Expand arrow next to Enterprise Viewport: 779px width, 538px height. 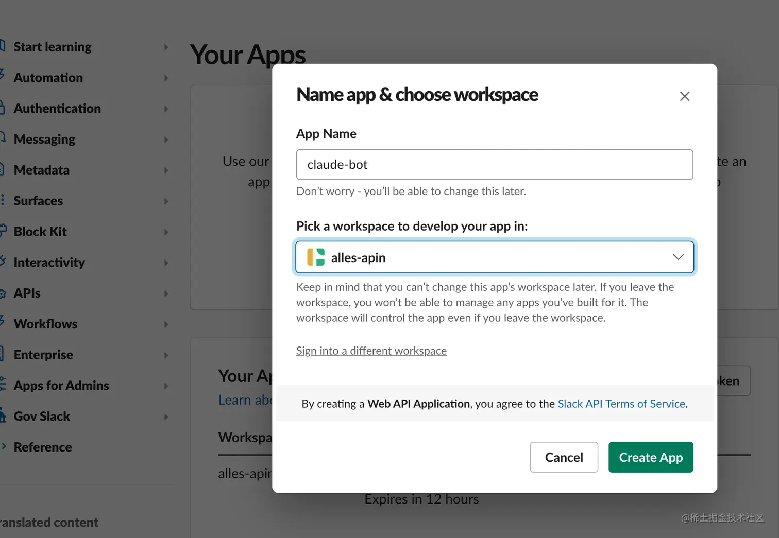point(166,355)
